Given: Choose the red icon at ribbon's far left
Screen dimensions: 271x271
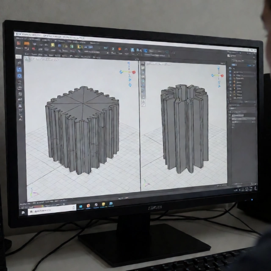Looking at the screenshot, I should coord(19,43).
